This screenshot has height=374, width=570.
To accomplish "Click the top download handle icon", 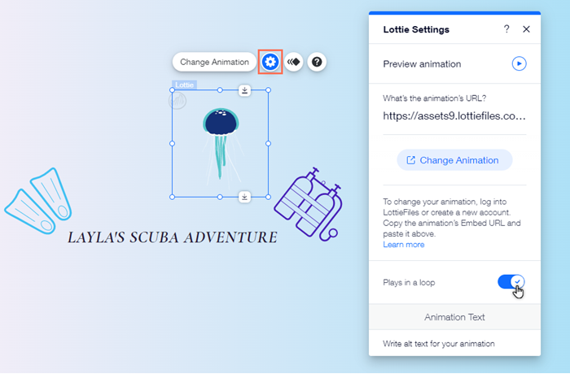I will 244,90.
